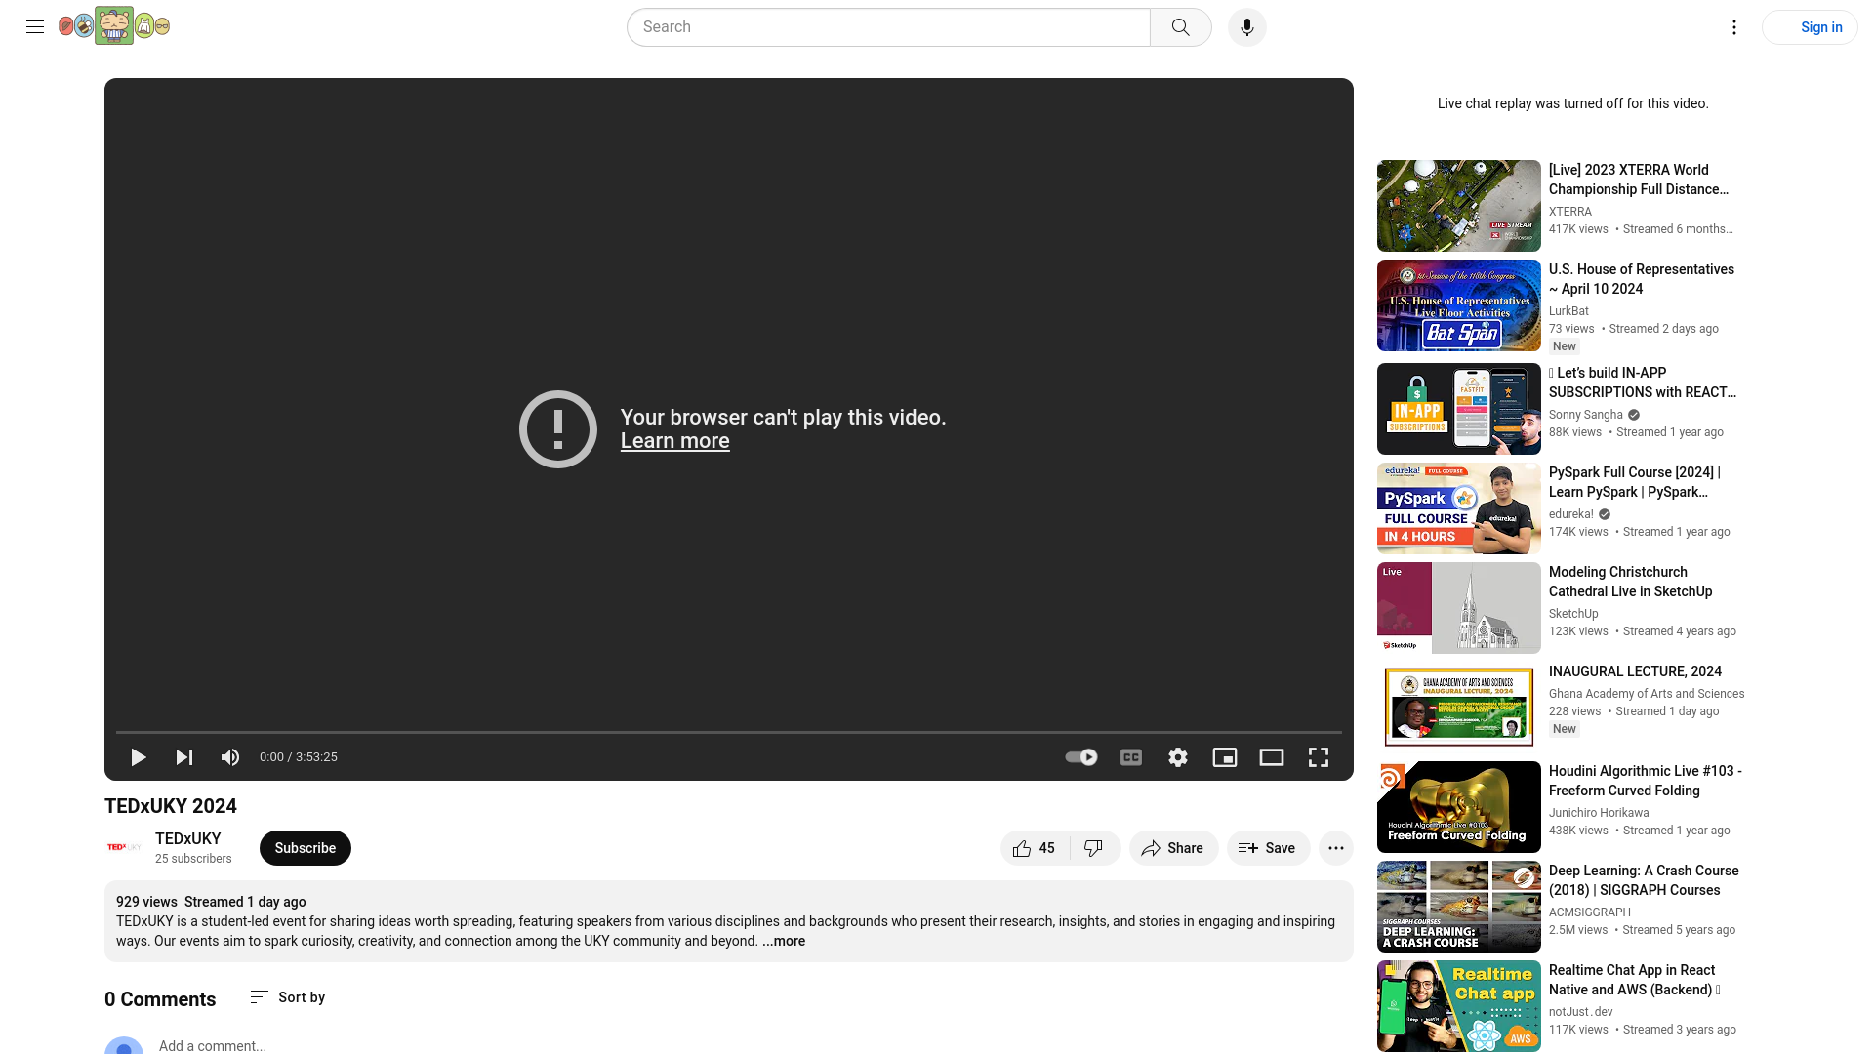Open the ACMSIGGRAPH channel name
Image resolution: width=1874 pixels, height=1054 pixels.
pos(1590,912)
